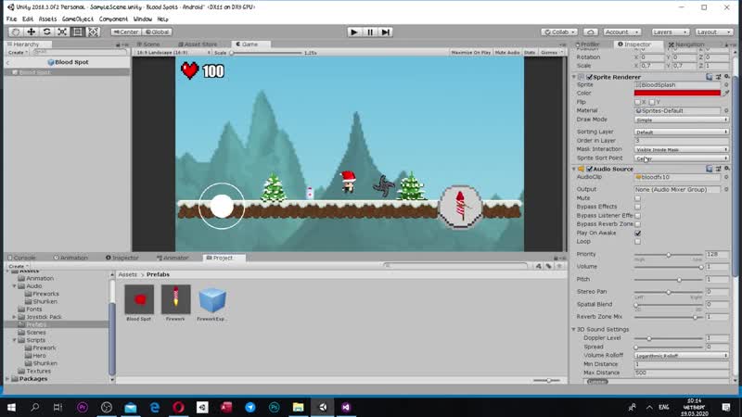Enable the Loop checkbox
The height and width of the screenshot is (417, 742).
(637, 242)
